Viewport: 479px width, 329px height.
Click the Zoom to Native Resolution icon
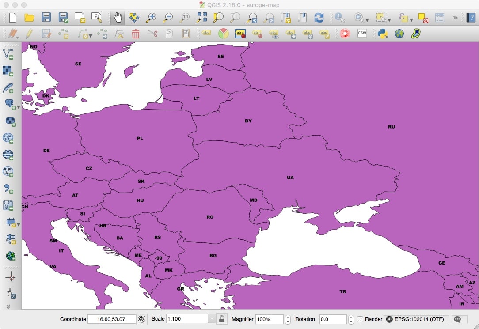point(185,18)
